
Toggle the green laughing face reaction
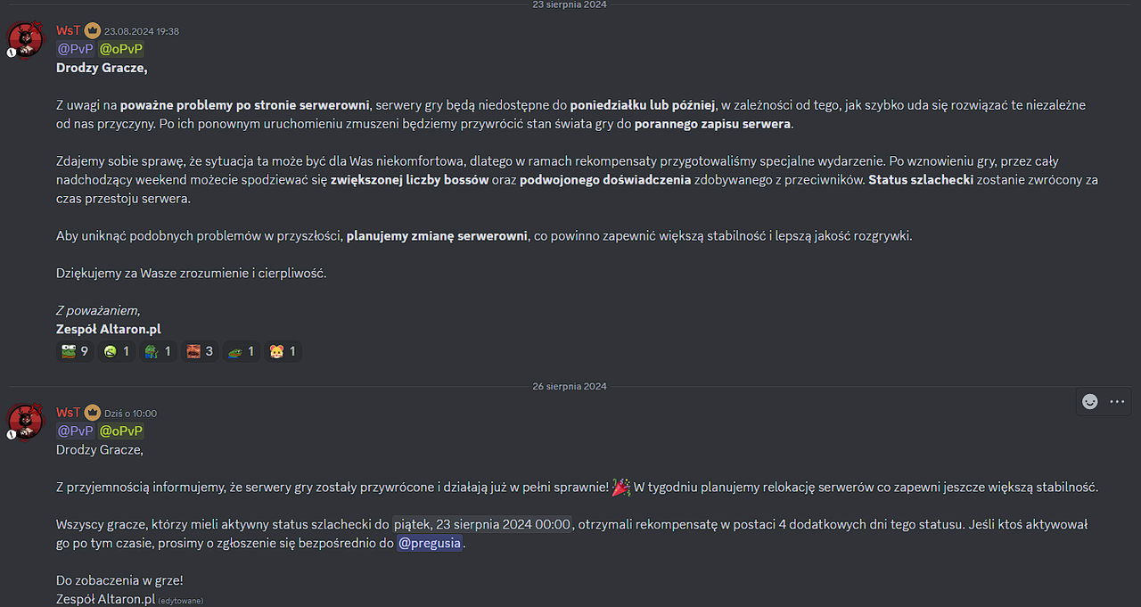[117, 351]
